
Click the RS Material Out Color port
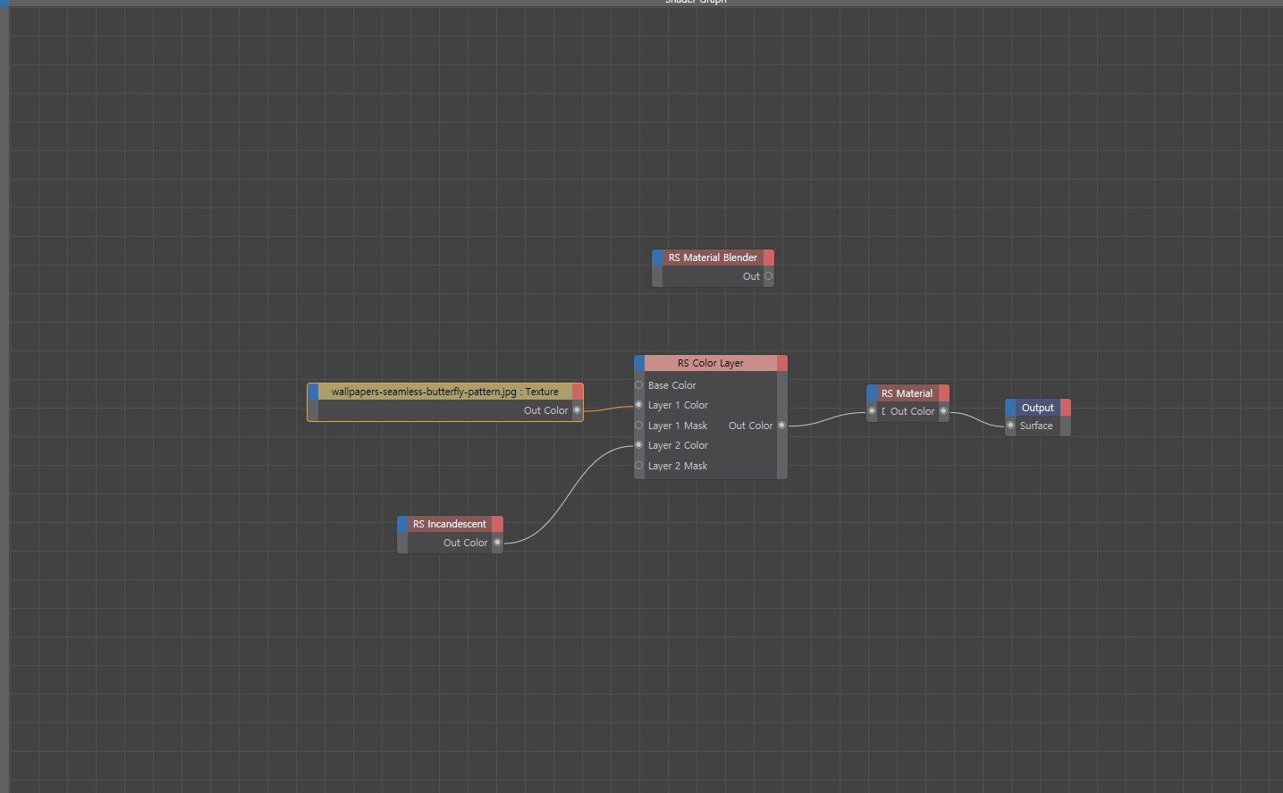[x=943, y=411]
